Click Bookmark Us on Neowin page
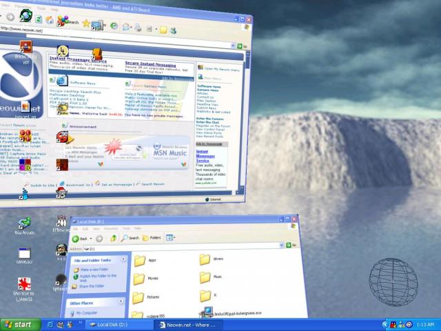Image resolution: width=441 pixels, height=331 pixels. [78, 185]
